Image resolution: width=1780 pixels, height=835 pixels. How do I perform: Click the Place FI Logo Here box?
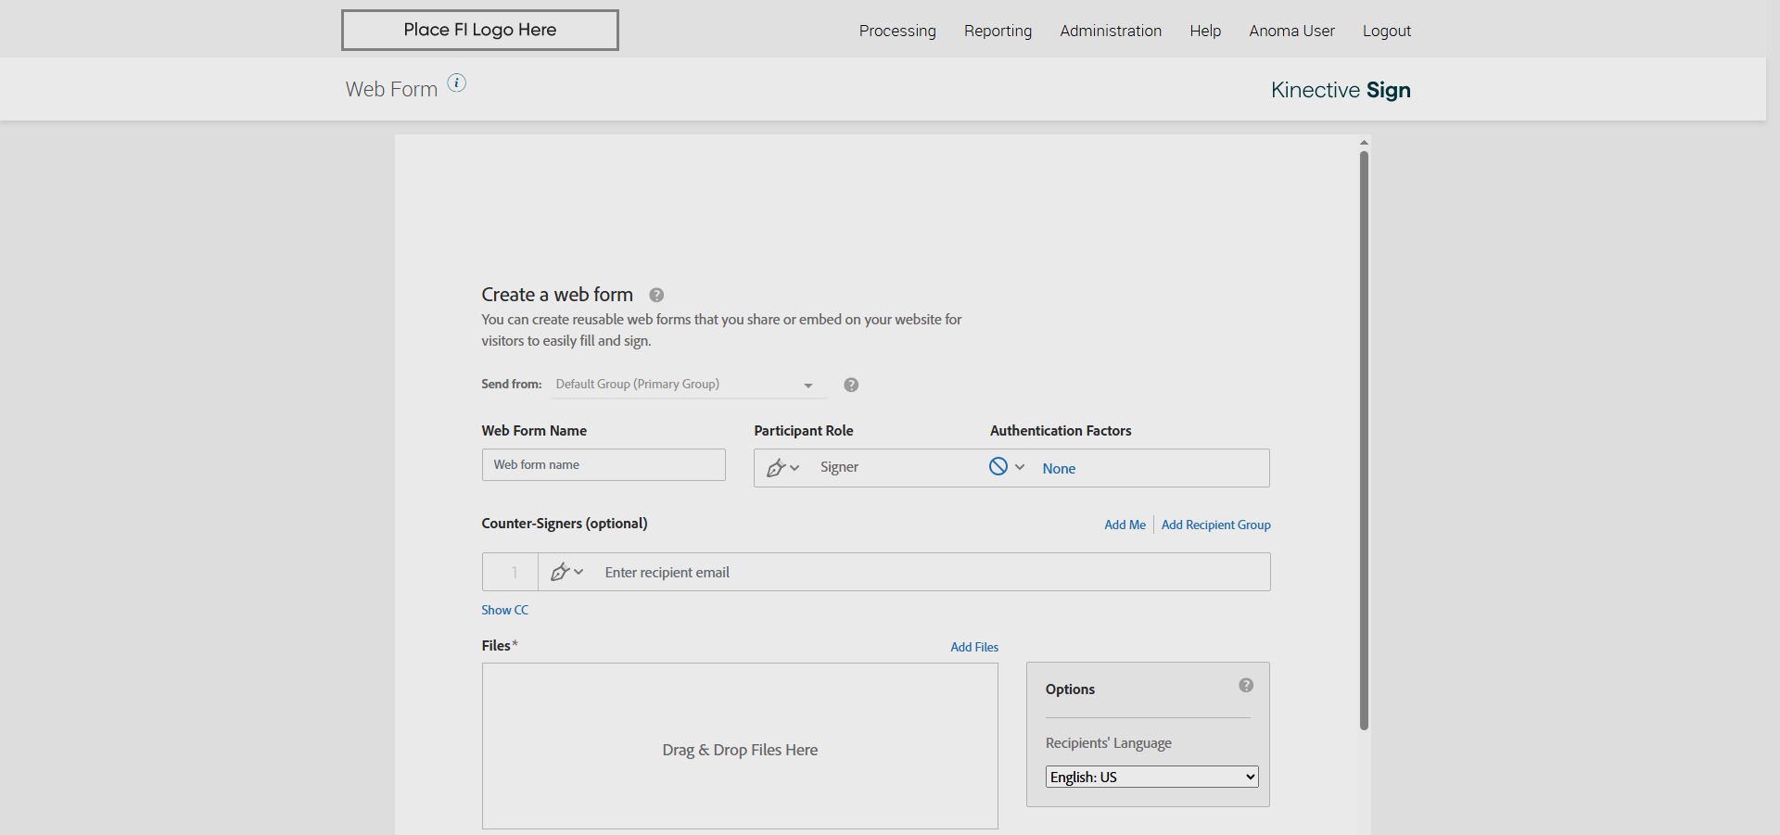[x=480, y=30]
